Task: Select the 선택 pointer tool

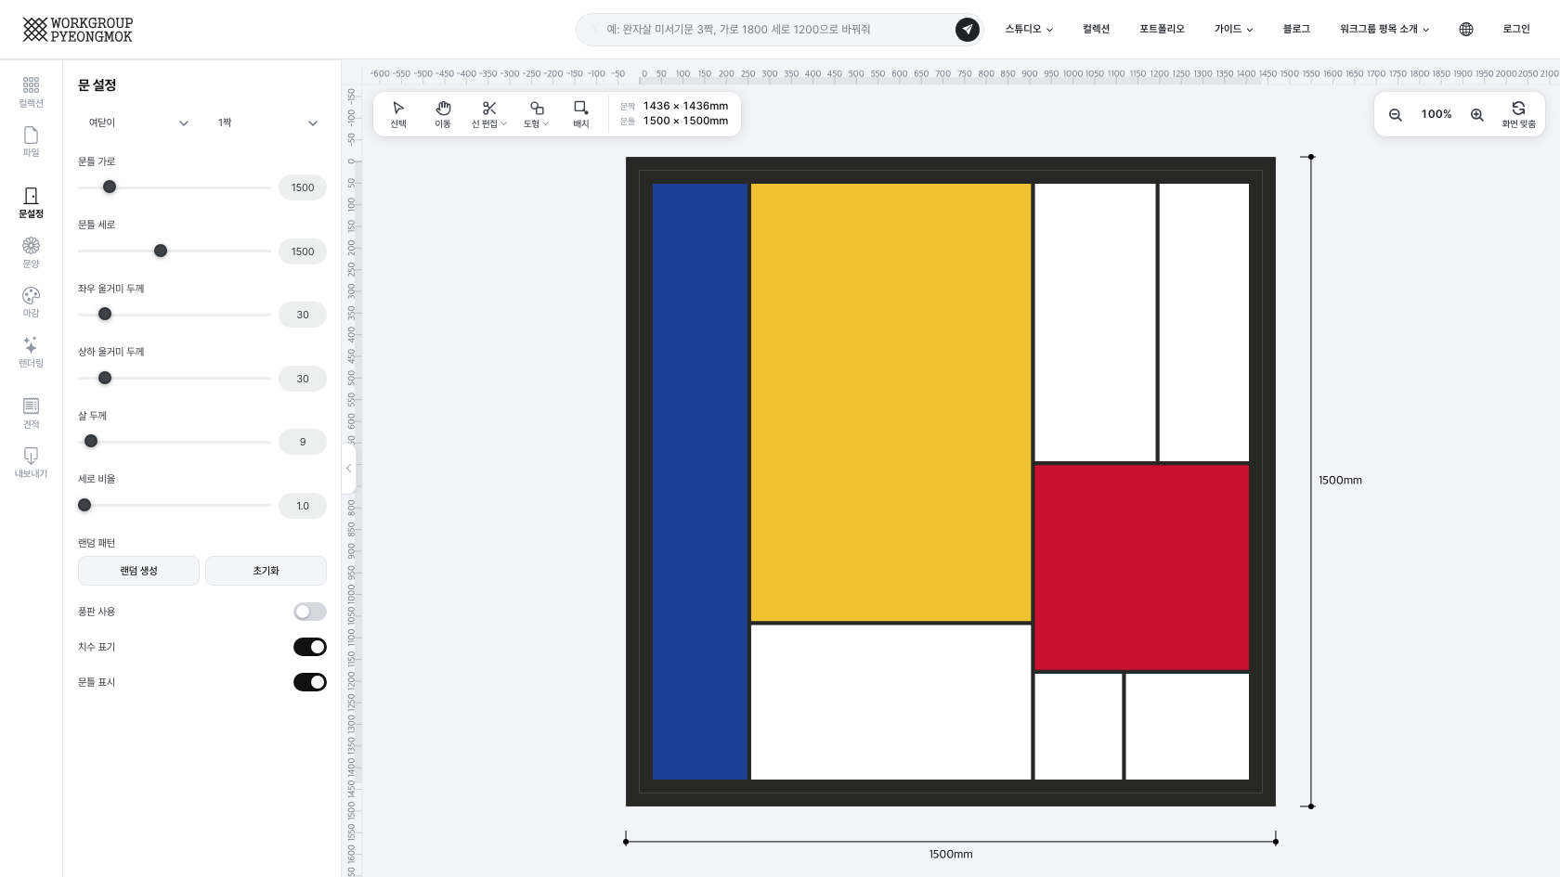Action: coord(398,114)
